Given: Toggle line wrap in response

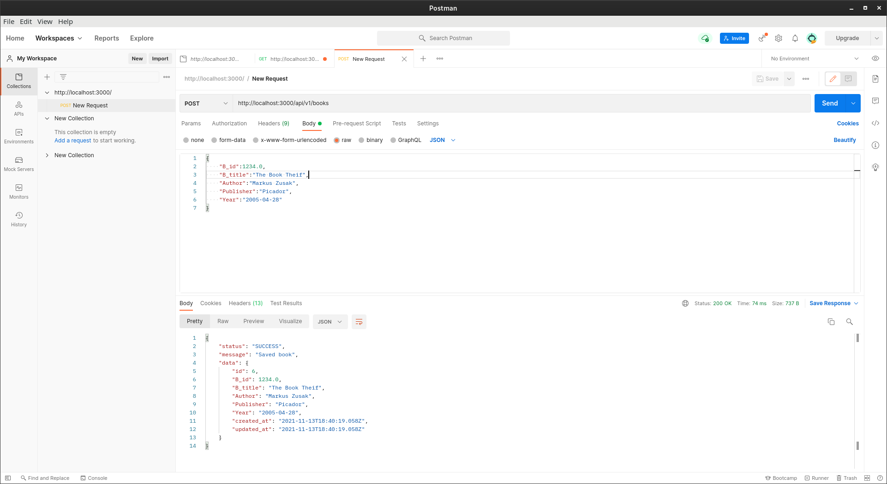Looking at the screenshot, I should (359, 322).
